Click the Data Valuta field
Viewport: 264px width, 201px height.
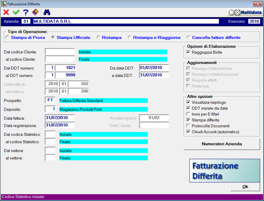tap(154, 125)
